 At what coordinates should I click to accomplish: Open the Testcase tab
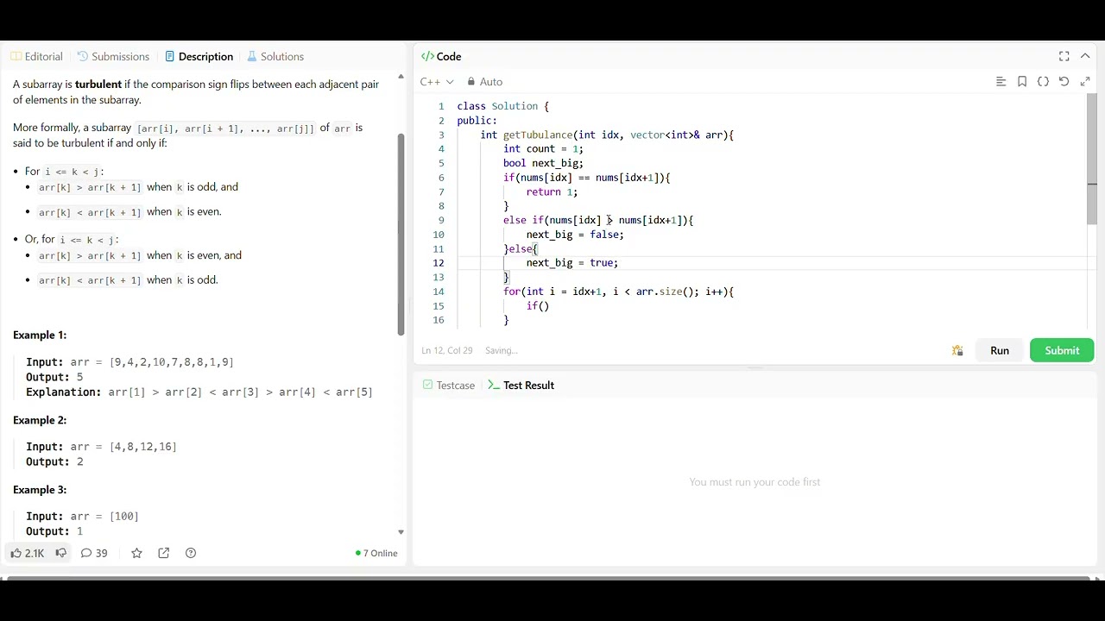(449, 386)
